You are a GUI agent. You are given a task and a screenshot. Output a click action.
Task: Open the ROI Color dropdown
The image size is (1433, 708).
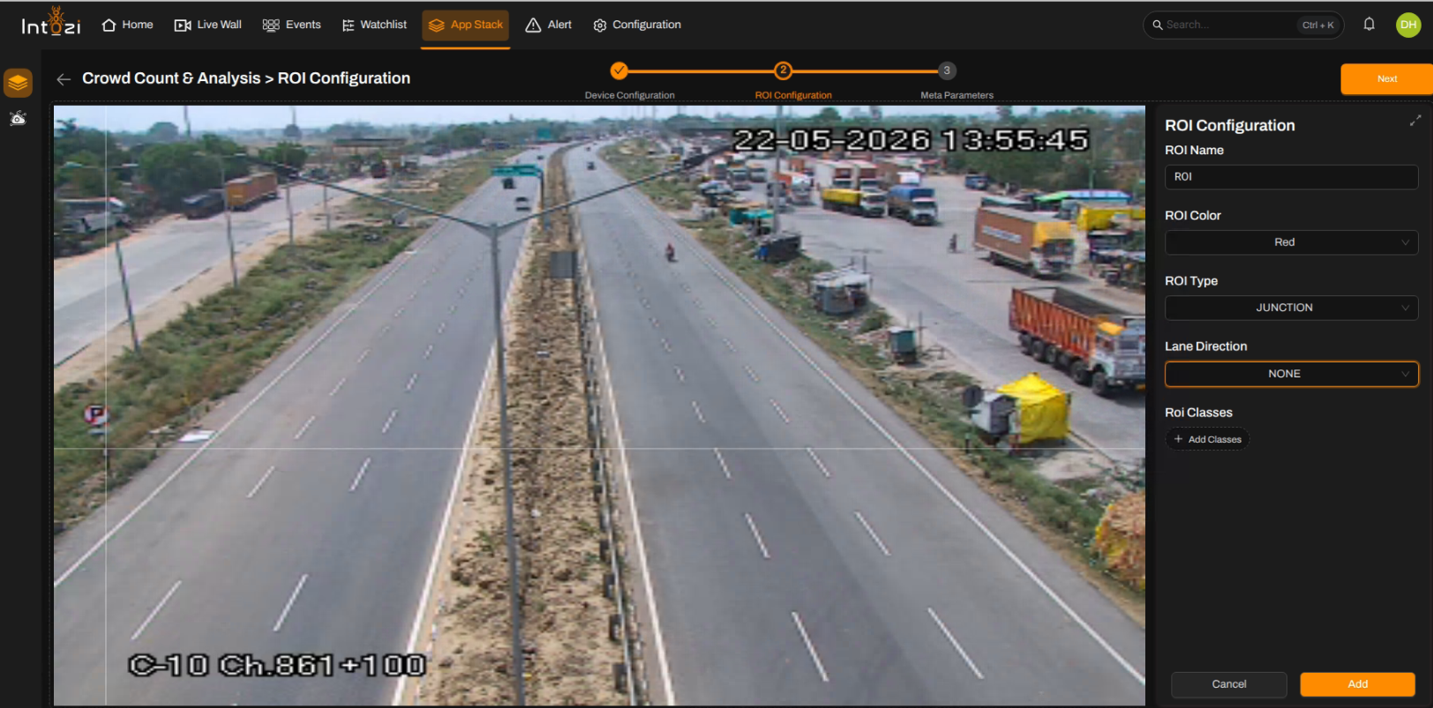coord(1291,242)
